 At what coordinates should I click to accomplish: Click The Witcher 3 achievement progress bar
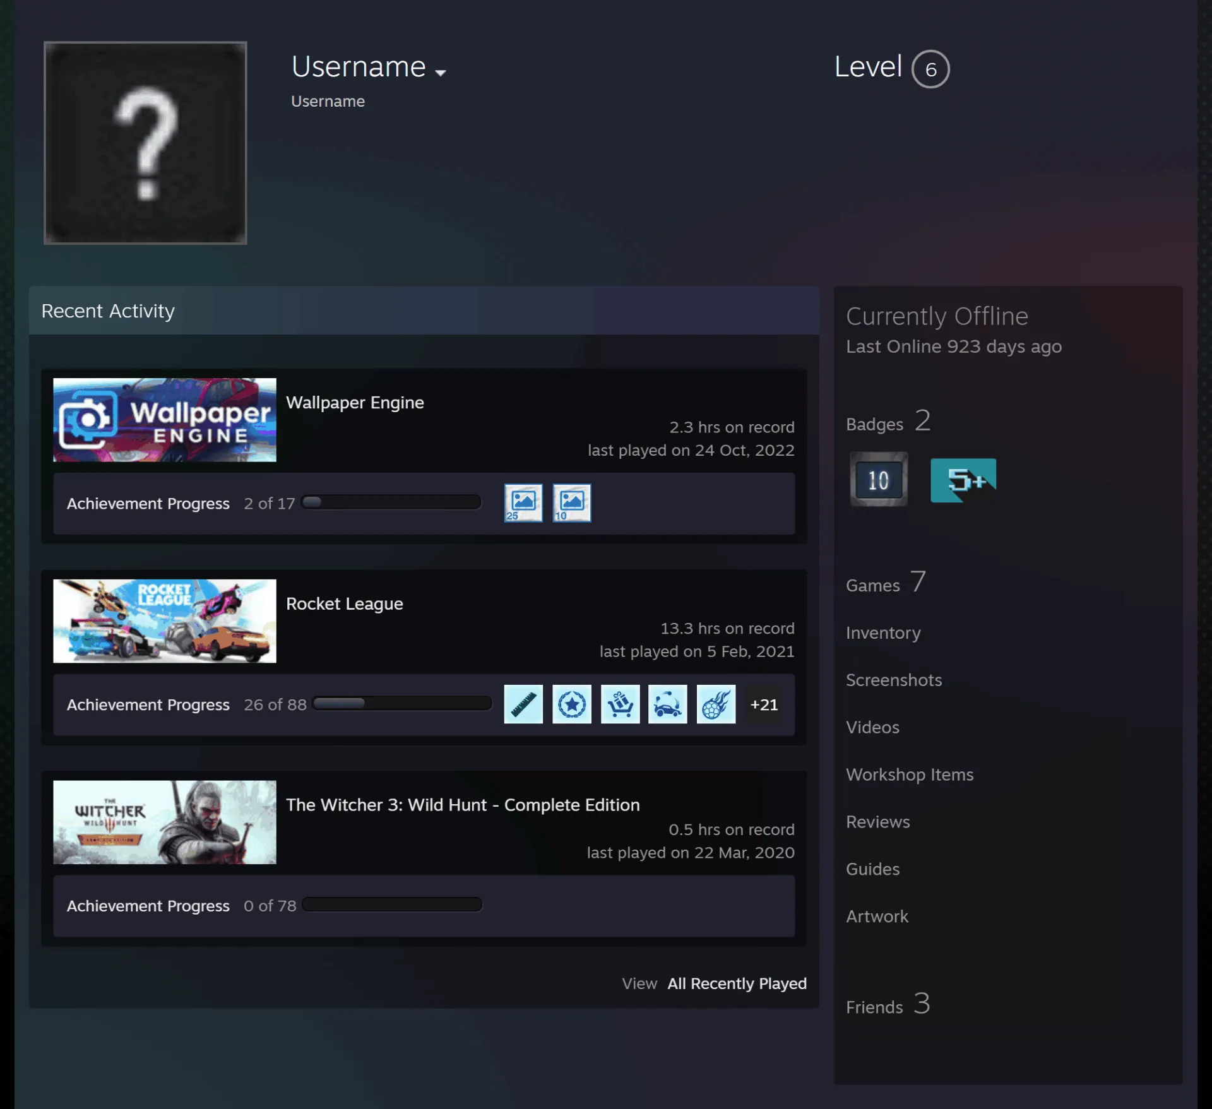[x=392, y=905]
